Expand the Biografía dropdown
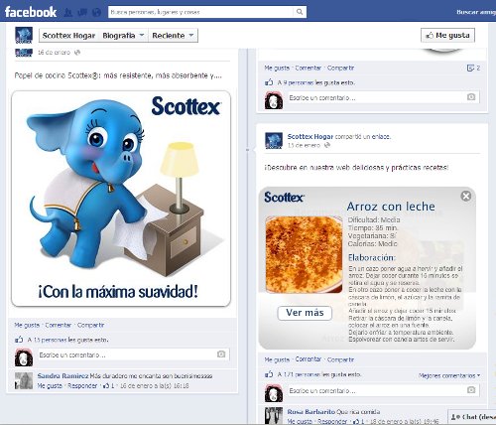496x425 pixels. point(123,36)
